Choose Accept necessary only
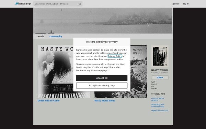This screenshot has height=129, width=206. (102, 86)
